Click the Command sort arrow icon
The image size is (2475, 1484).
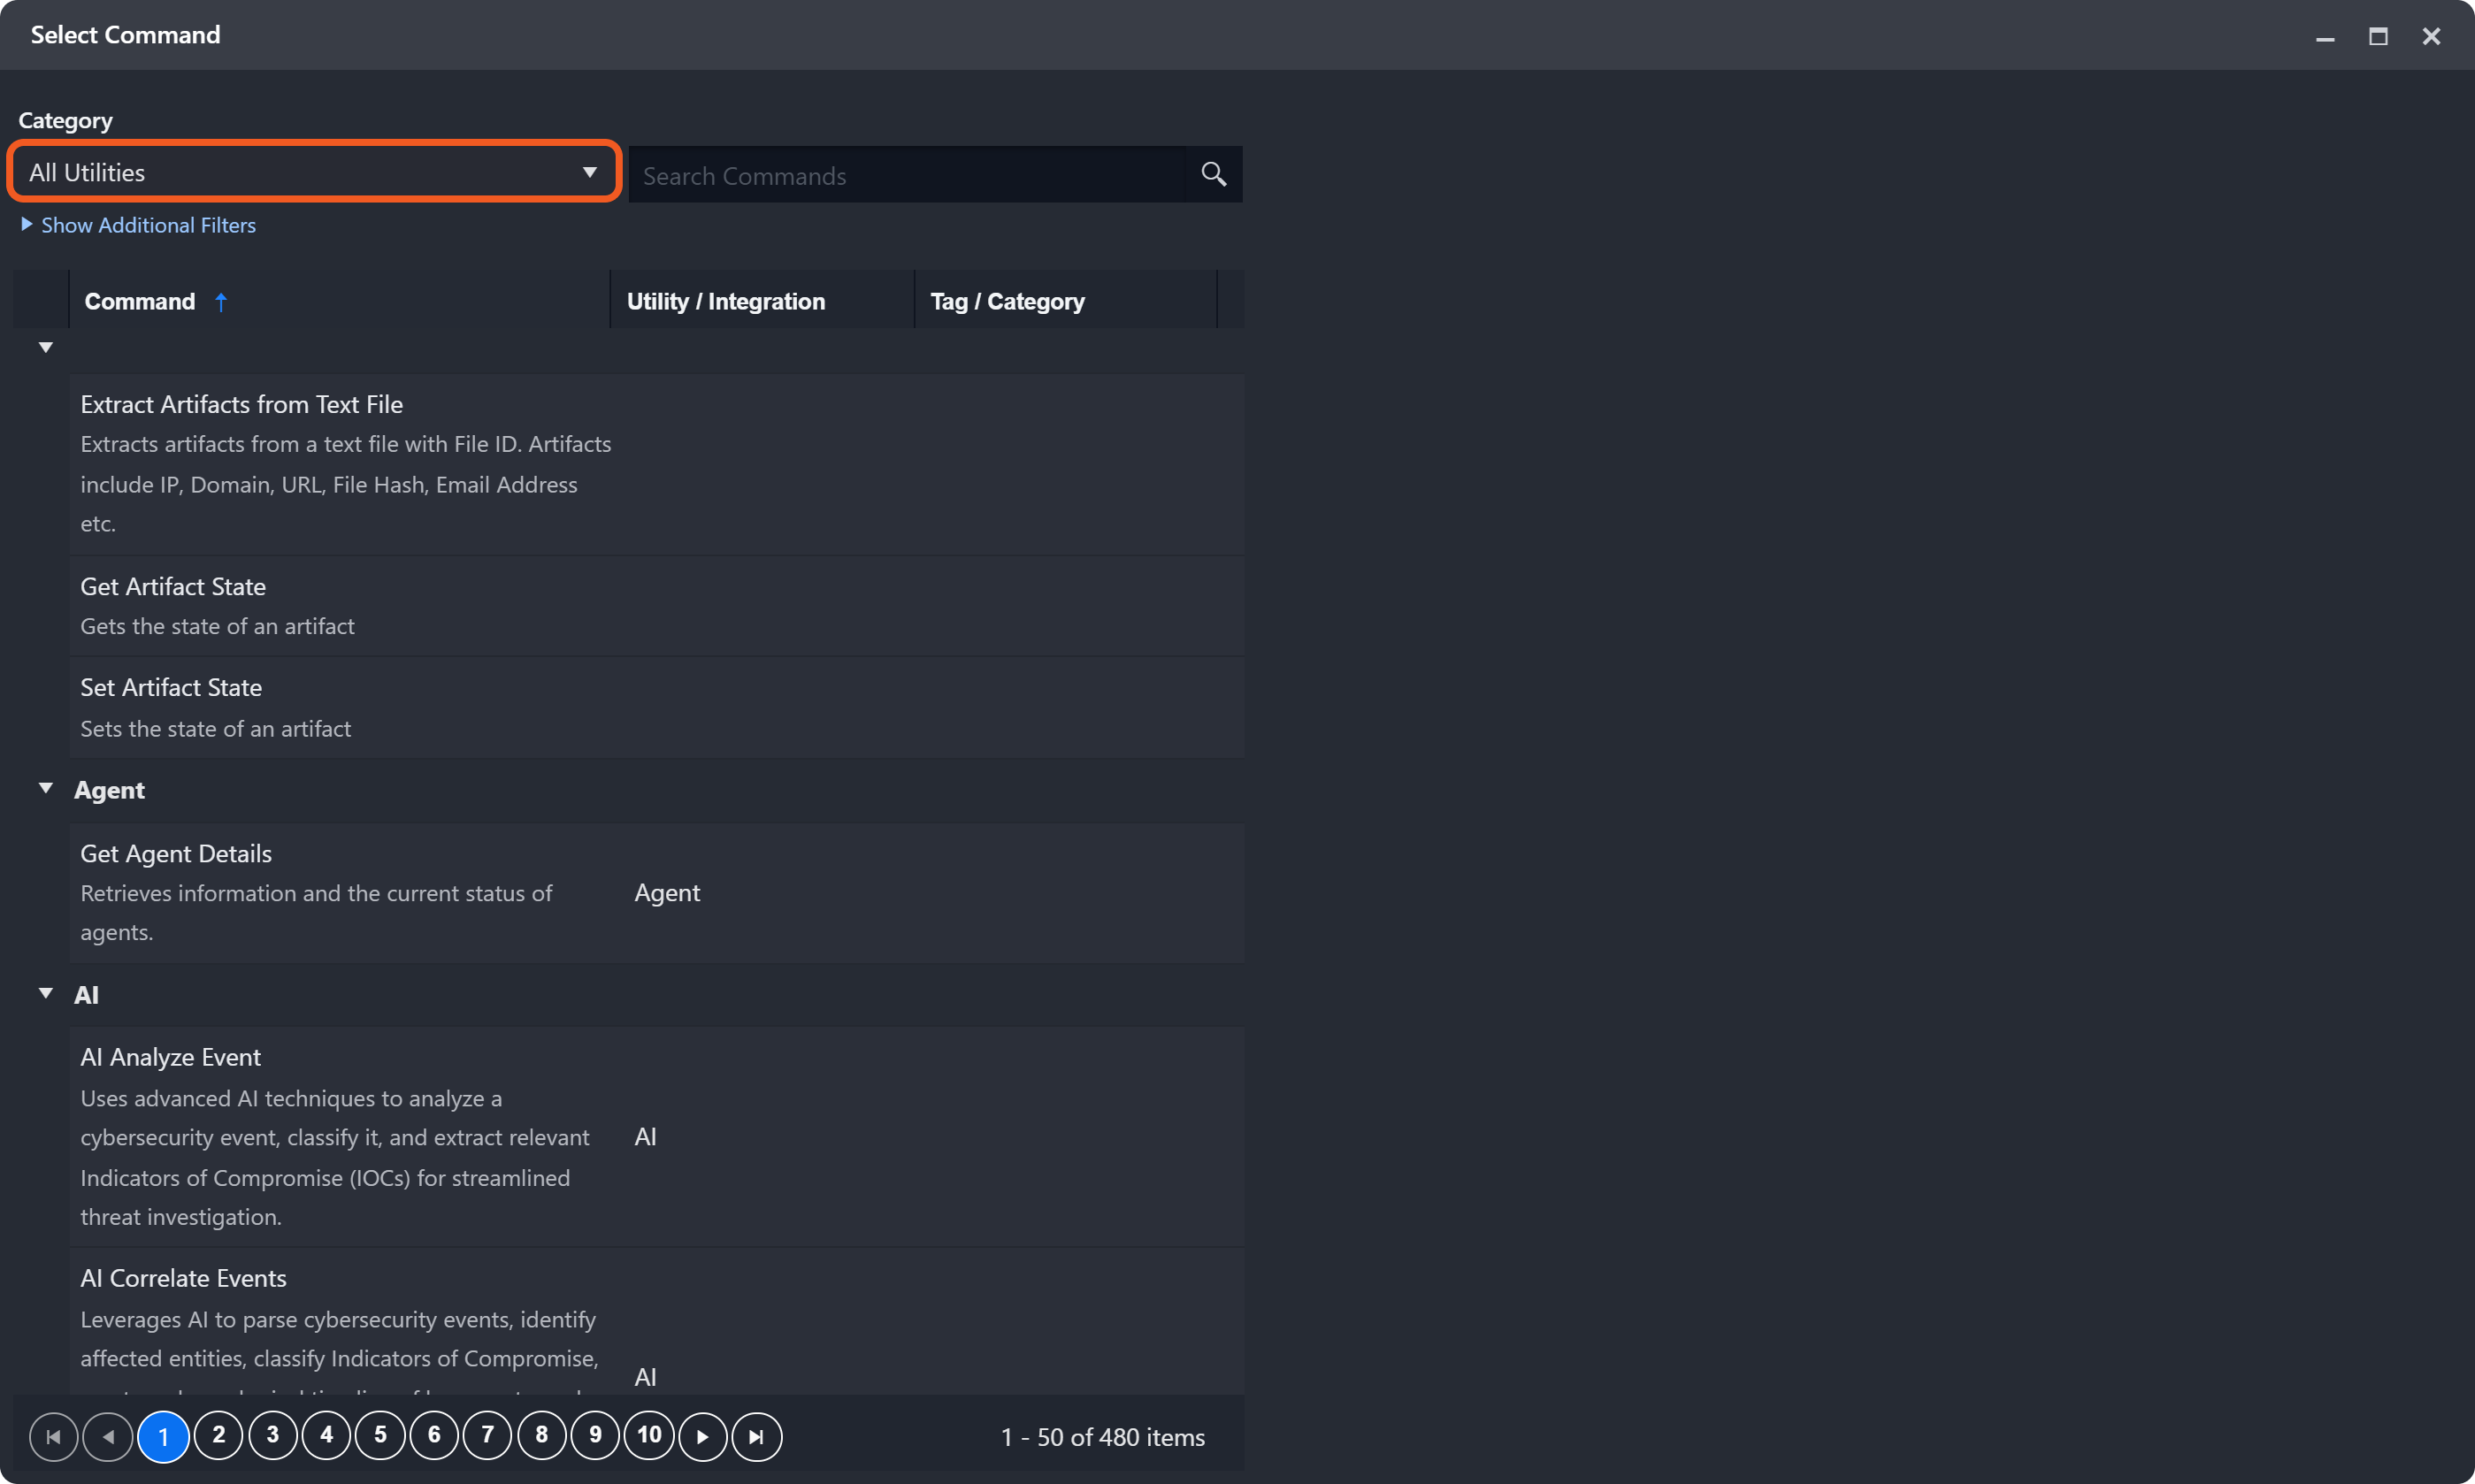point(221,302)
